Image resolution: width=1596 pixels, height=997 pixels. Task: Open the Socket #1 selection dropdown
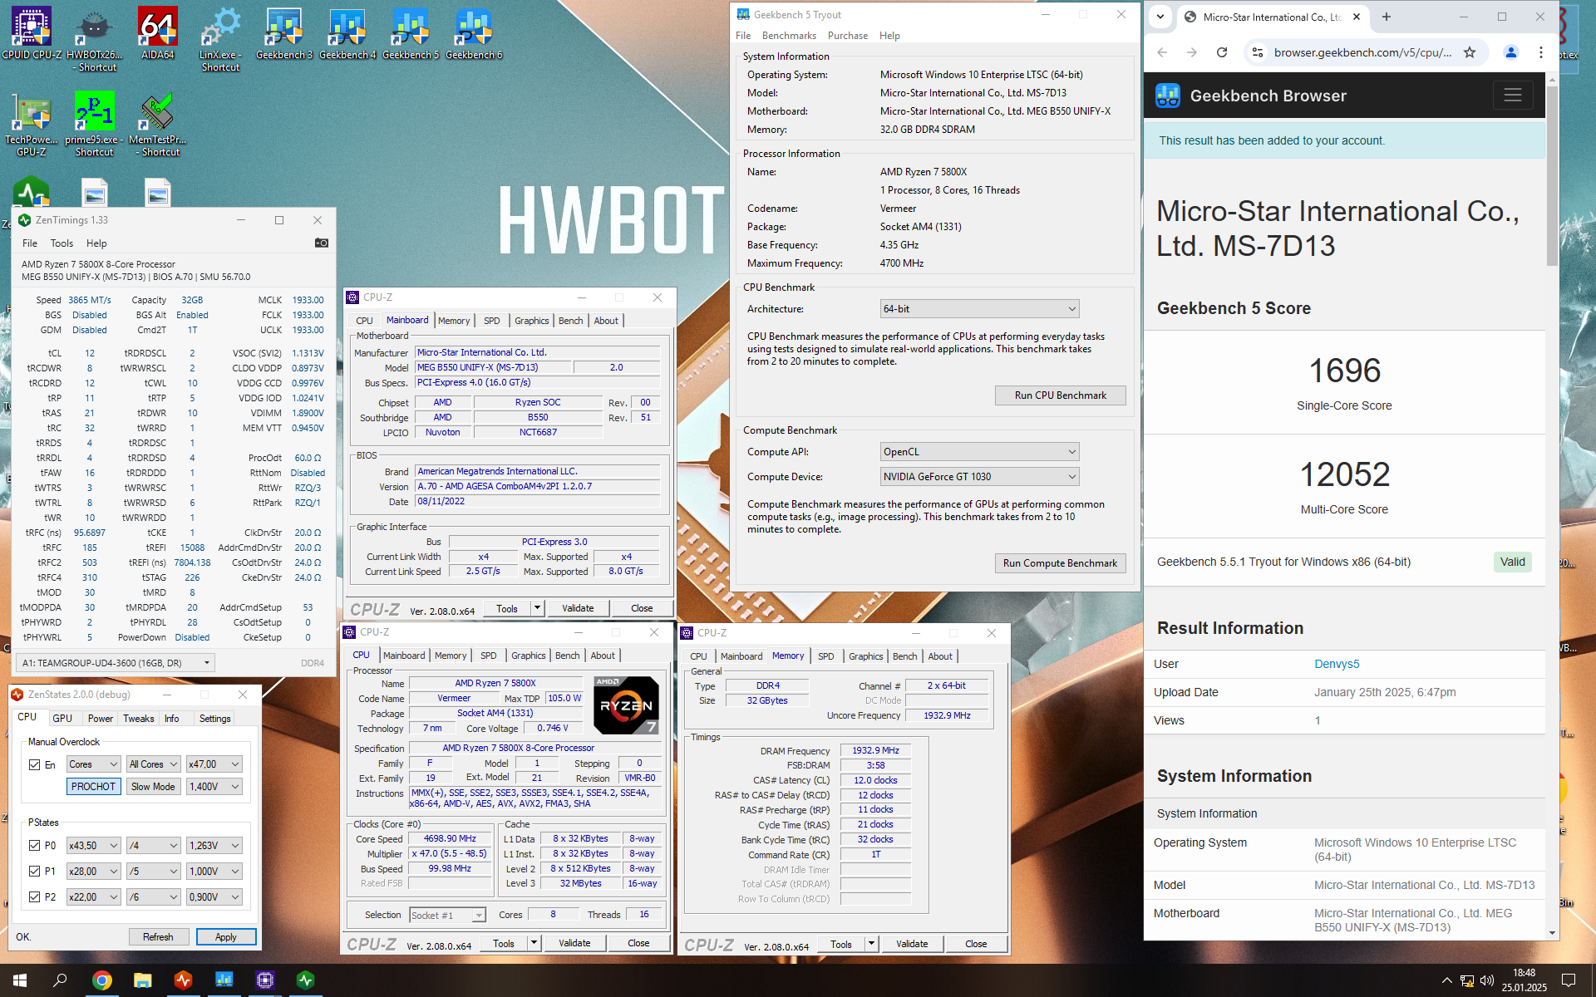click(447, 916)
